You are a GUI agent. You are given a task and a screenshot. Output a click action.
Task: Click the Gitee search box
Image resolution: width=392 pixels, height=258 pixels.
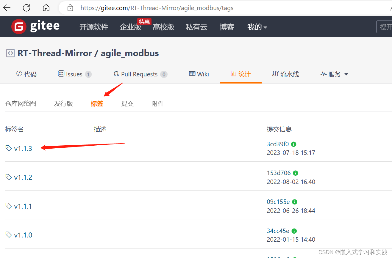point(384,27)
